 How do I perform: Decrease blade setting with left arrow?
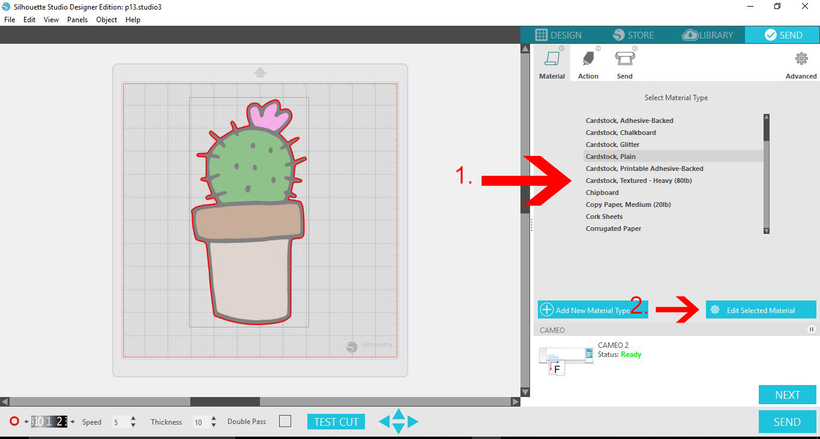[26, 422]
